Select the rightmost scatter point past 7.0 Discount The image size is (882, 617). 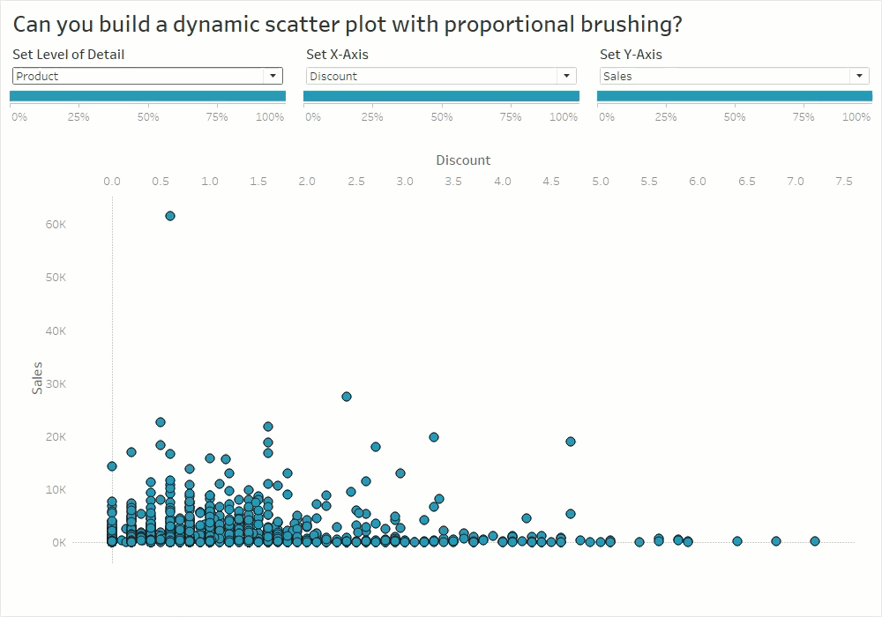(815, 541)
